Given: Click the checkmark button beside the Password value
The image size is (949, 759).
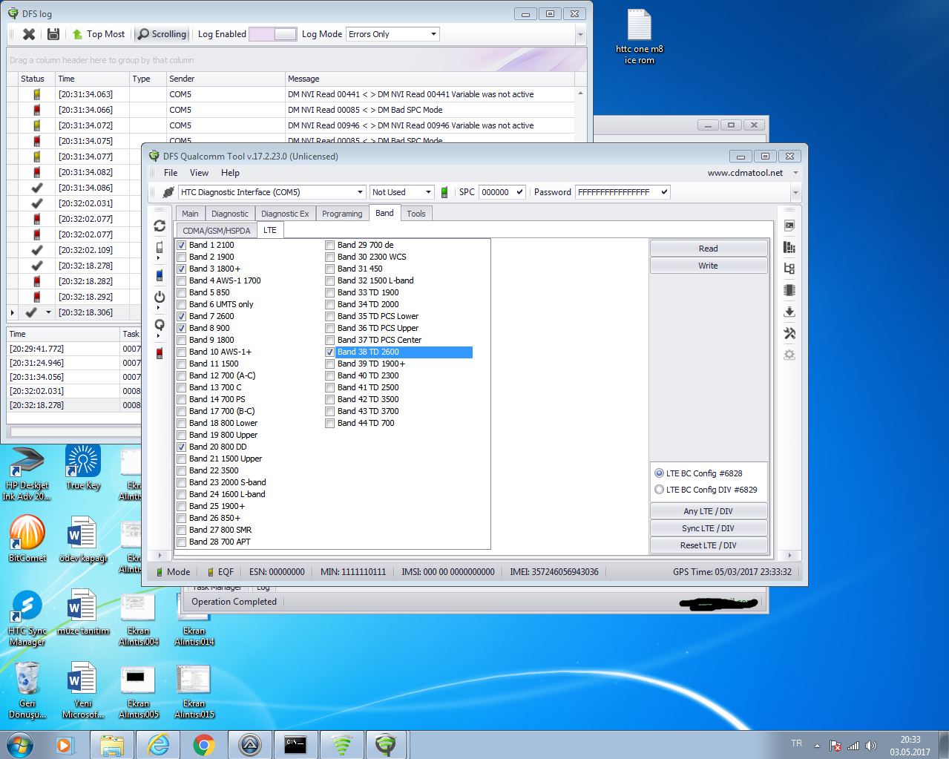Looking at the screenshot, I should (x=665, y=192).
